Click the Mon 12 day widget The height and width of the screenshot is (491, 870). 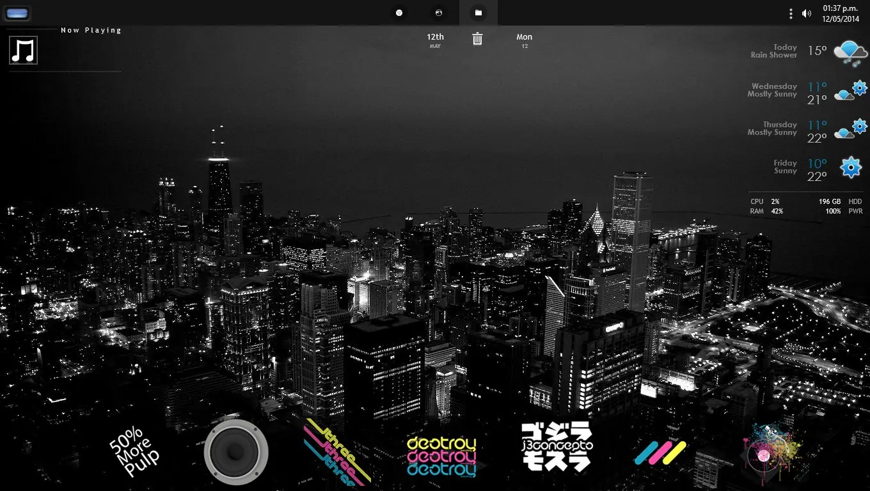[x=525, y=40]
